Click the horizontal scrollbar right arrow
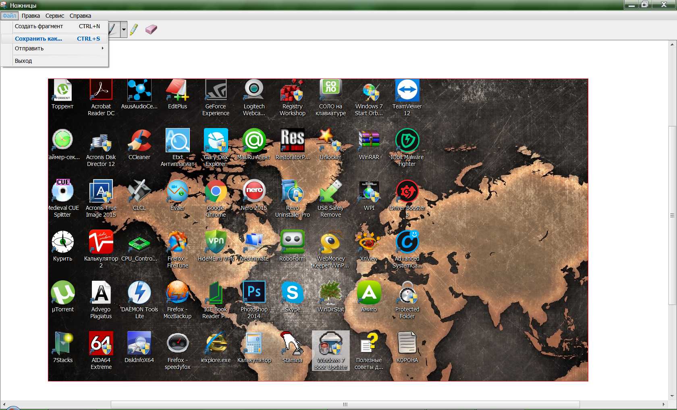Image resolution: width=677 pixels, height=410 pixels. [664, 404]
